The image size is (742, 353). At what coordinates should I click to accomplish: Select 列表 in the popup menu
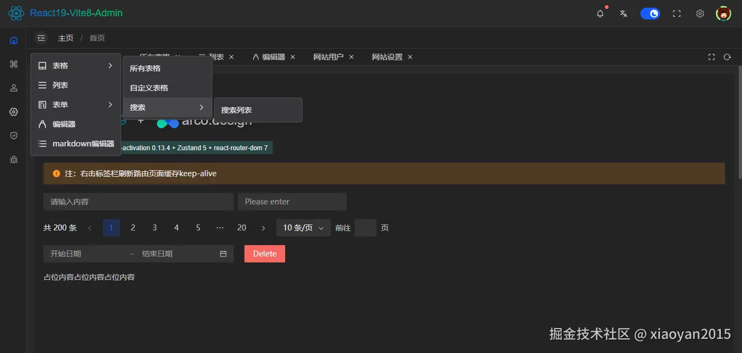(76, 85)
